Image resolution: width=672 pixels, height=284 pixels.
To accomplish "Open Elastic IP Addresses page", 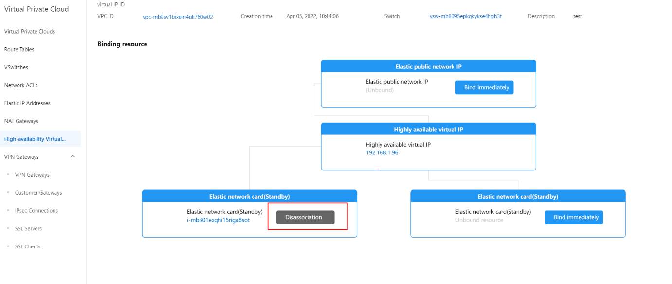I will pyautogui.click(x=27, y=103).
